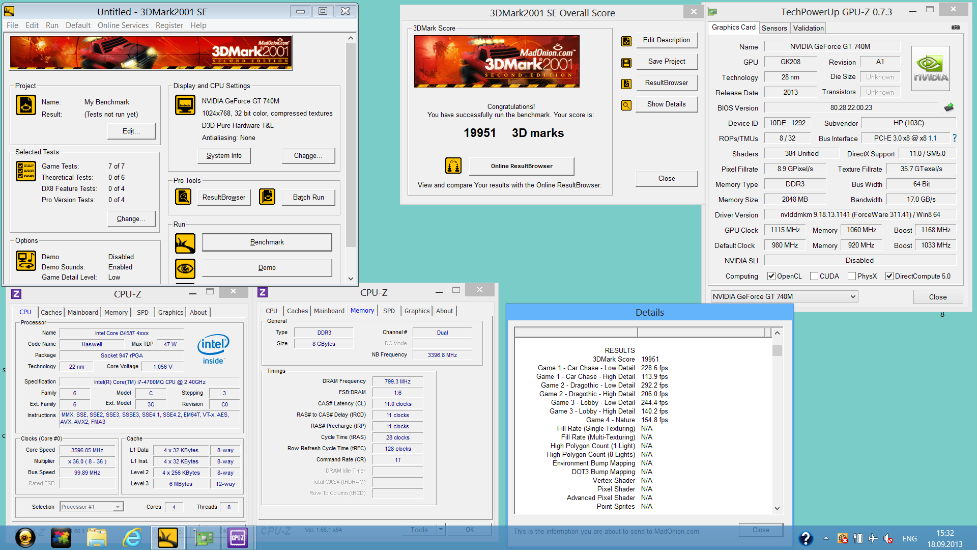Open the Processor #1 selection dropdown
Viewport: 977px width, 550px height.
coord(92,507)
